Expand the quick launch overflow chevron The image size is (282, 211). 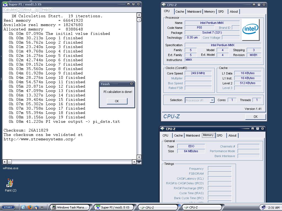click(42, 207)
